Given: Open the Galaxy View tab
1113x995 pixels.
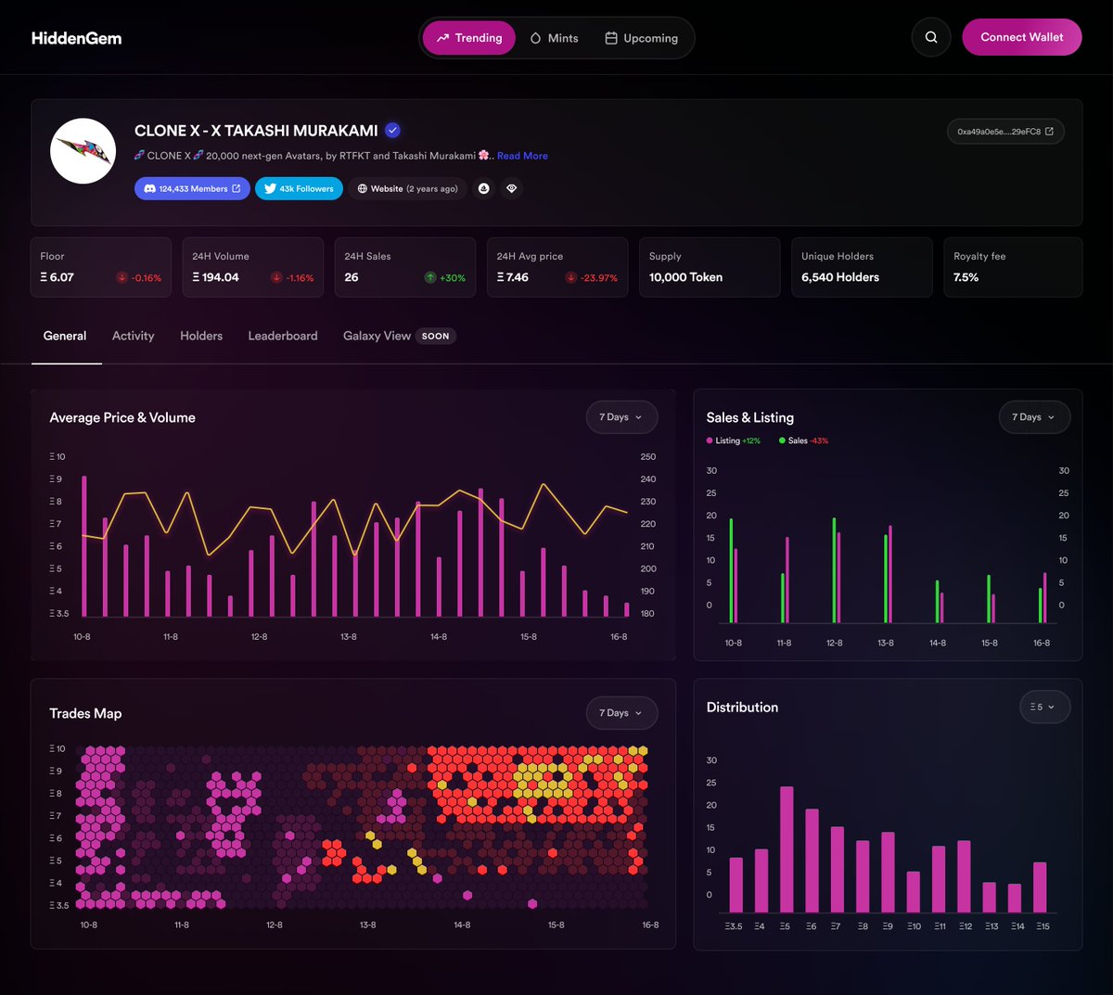Looking at the screenshot, I should (x=377, y=336).
